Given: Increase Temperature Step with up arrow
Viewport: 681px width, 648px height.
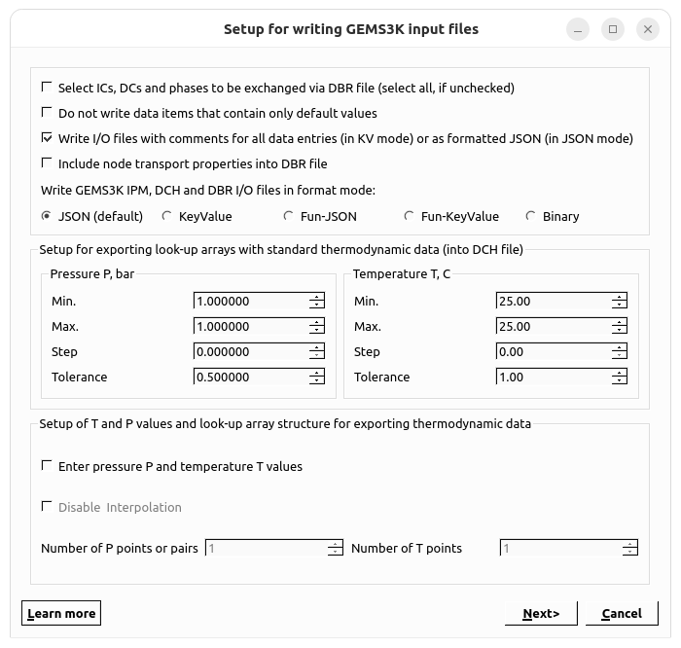Looking at the screenshot, I should click(620, 347).
